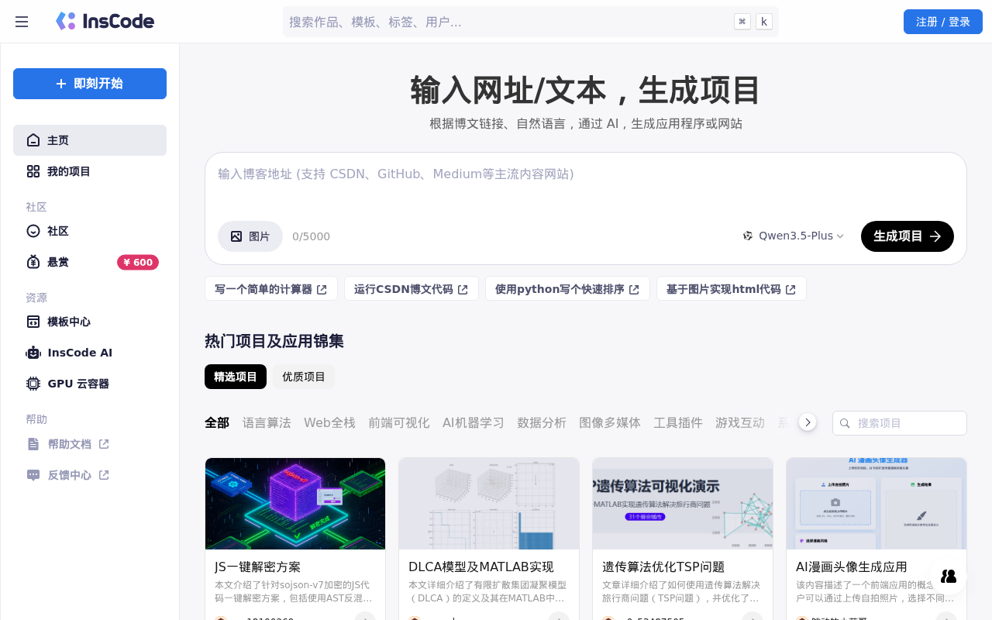The height and width of the screenshot is (620, 992).
Task: Open InsCode AI in the sidebar
Action: (90, 353)
